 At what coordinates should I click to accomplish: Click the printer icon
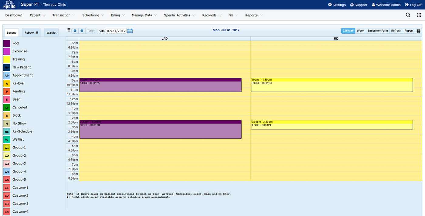coord(419,31)
